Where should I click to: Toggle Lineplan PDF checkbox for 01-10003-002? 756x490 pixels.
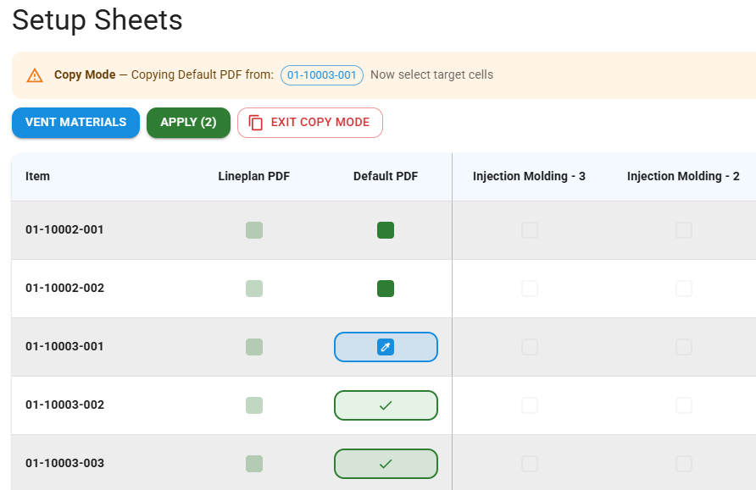(254, 405)
